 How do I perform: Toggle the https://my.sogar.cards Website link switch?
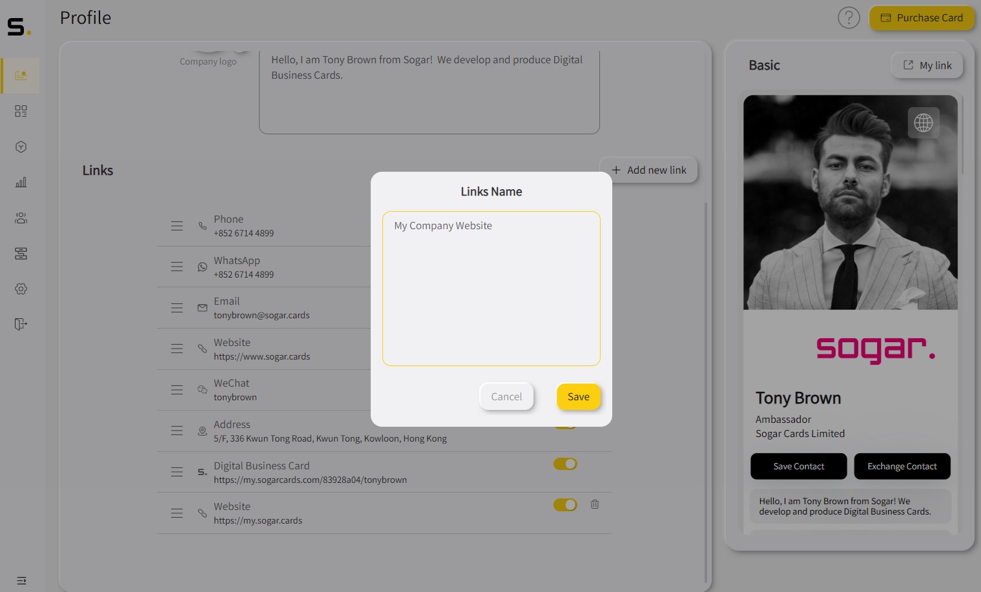coord(565,504)
